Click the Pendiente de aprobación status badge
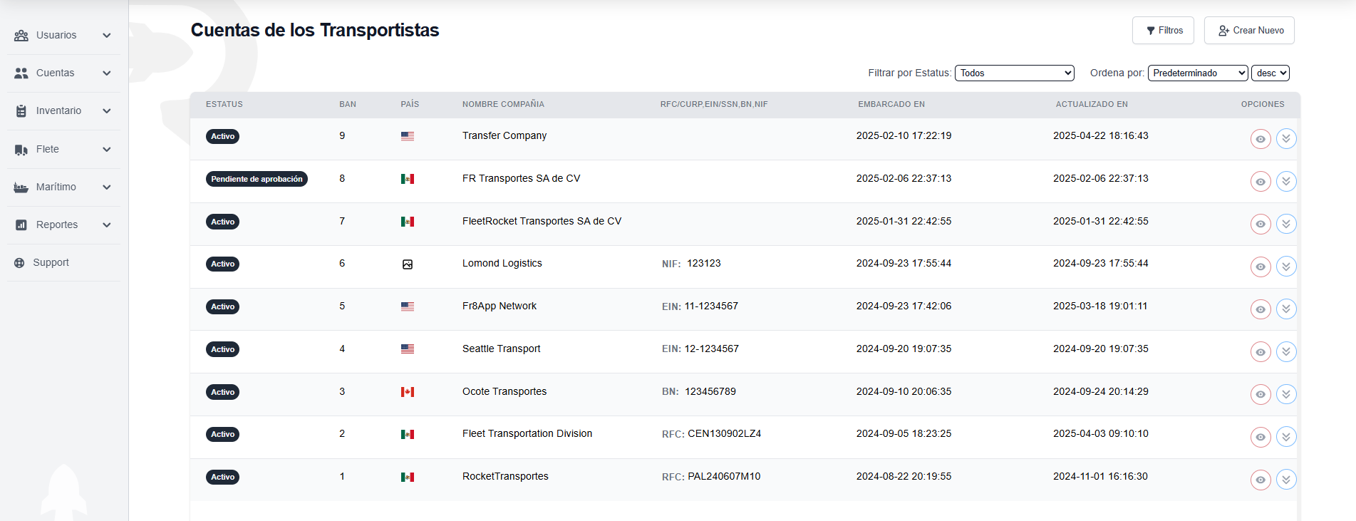1356x521 pixels. (257, 179)
